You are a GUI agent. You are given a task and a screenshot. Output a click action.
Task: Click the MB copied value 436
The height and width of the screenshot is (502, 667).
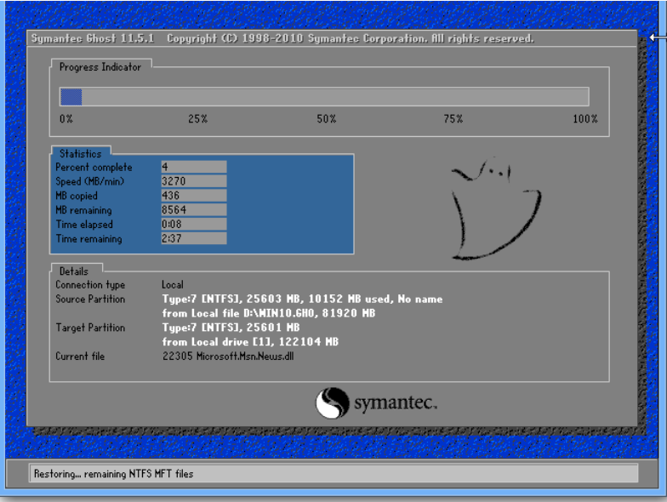pos(193,196)
